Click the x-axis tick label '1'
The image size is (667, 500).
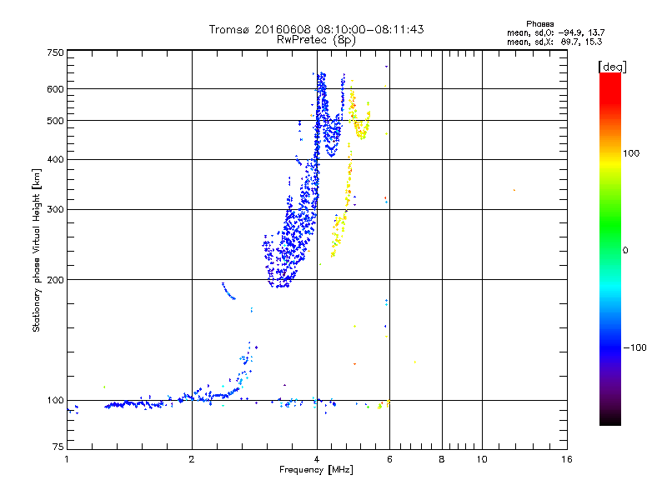point(67,459)
